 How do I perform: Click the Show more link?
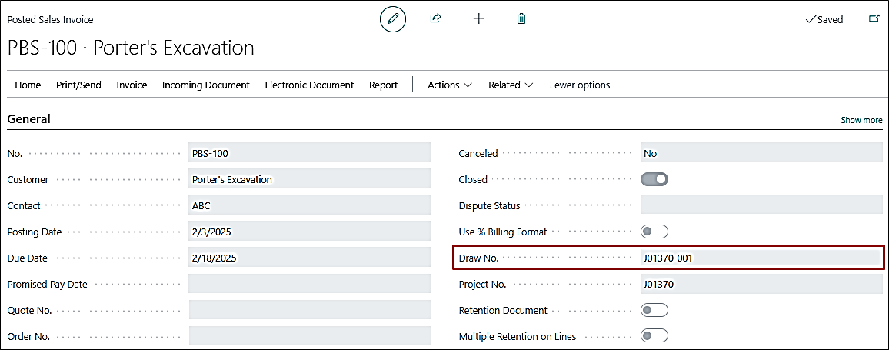pyautogui.click(x=861, y=120)
